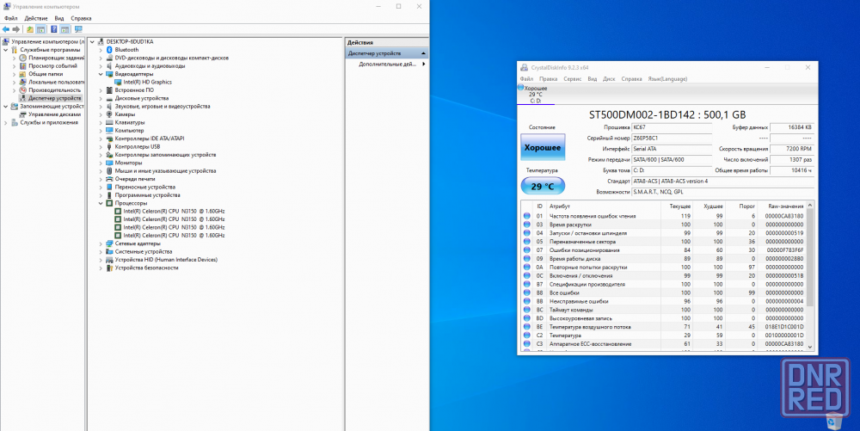Open the Язык(Language) menu
The height and width of the screenshot is (431, 860).
coord(667,78)
